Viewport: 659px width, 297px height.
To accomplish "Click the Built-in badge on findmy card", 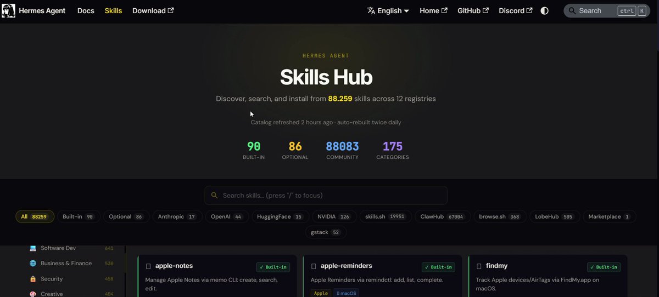I will 604,267.
